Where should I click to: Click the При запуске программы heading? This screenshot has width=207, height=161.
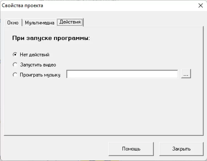click(x=51, y=38)
